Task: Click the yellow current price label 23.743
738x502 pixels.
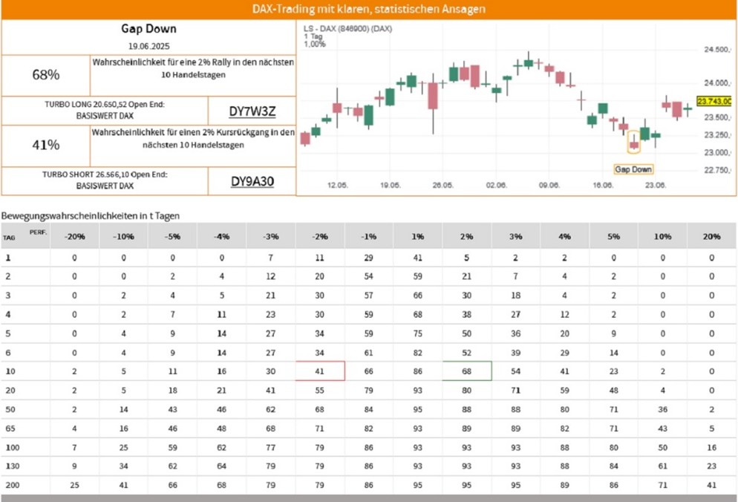Action: [x=714, y=101]
